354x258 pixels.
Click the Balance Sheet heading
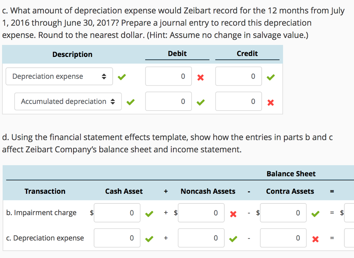(x=291, y=174)
